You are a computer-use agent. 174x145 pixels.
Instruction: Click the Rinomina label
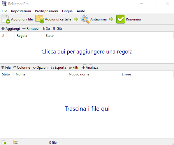[133, 19]
